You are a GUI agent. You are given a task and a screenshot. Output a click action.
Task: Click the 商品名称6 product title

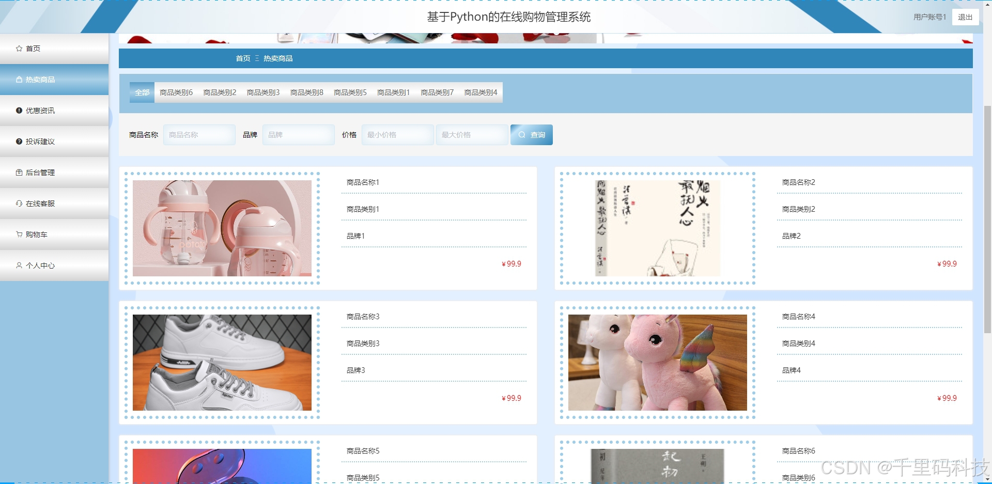pyautogui.click(x=798, y=451)
